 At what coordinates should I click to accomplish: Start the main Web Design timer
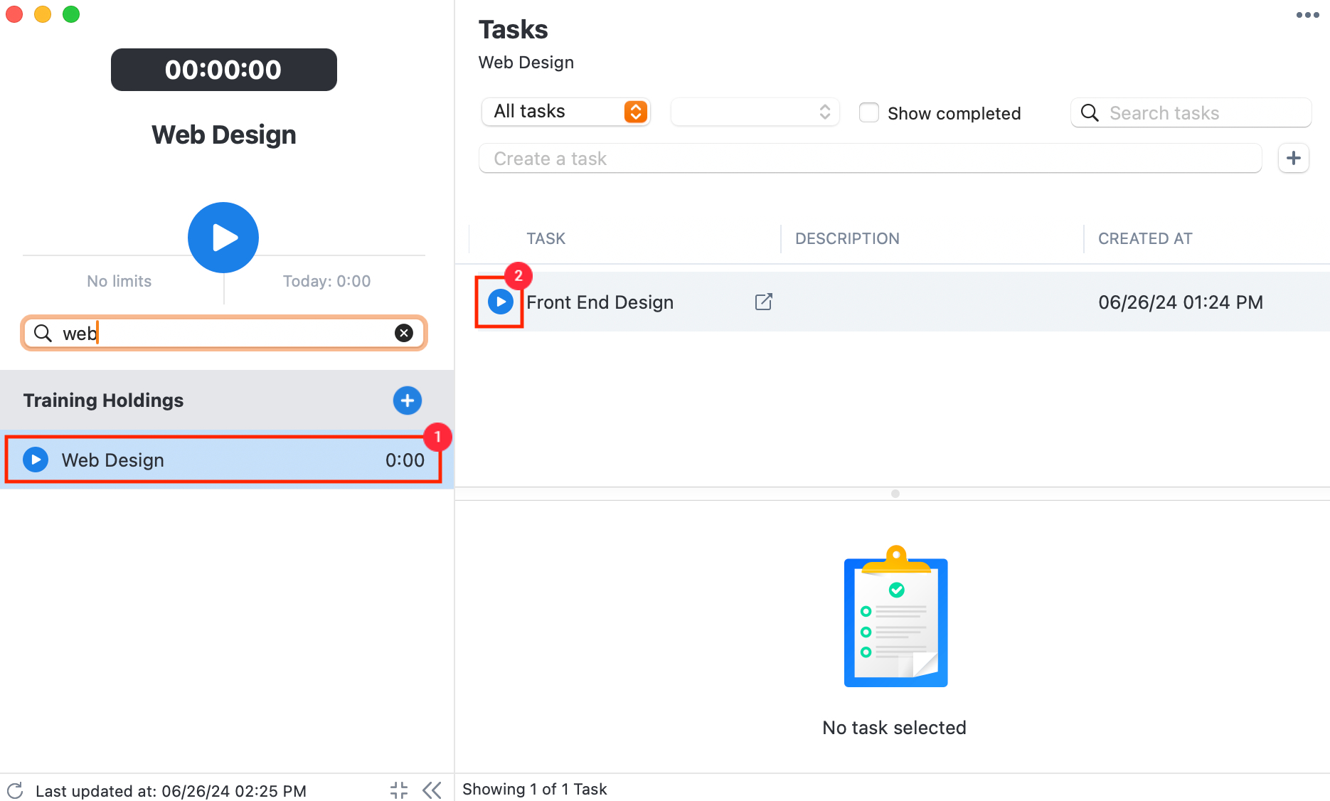[x=223, y=237]
